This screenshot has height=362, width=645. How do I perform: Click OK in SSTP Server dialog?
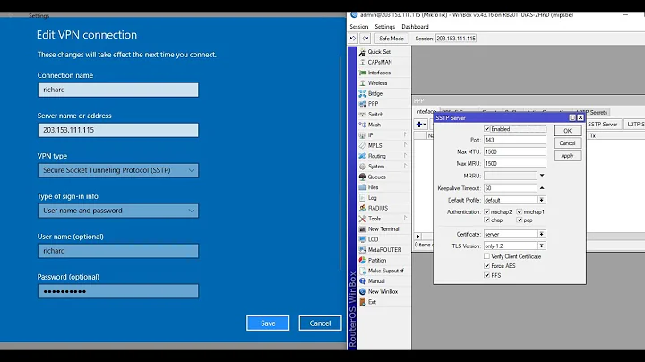[x=567, y=131]
